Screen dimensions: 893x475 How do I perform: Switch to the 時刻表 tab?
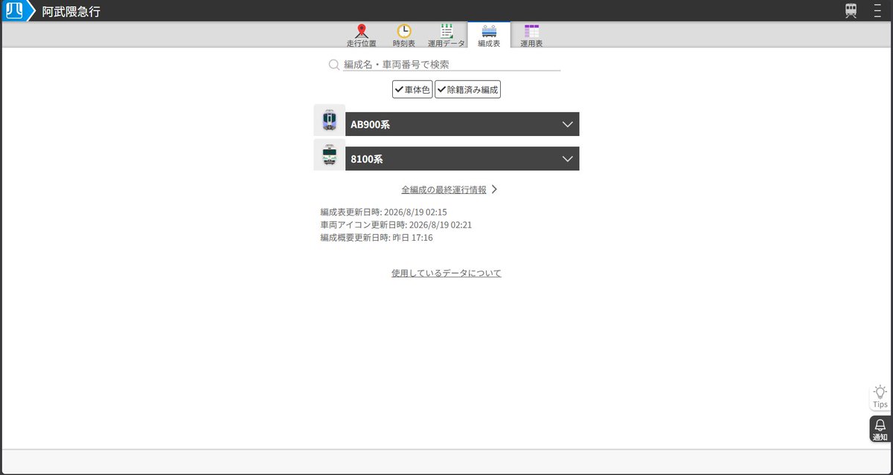[404, 36]
